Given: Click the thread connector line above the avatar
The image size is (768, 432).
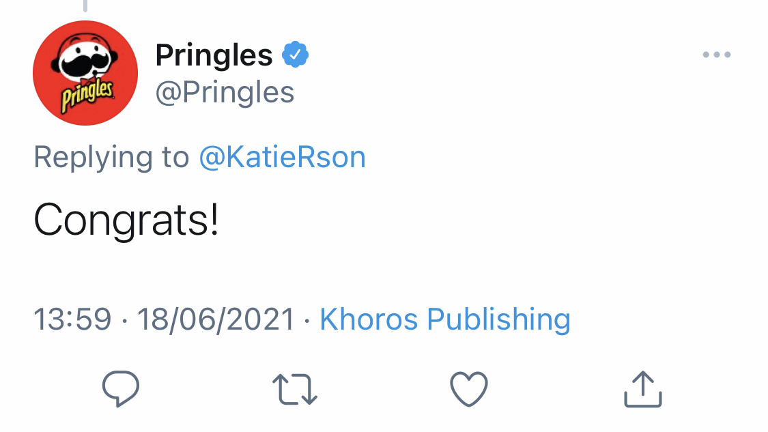Looking at the screenshot, I should (85, 5).
